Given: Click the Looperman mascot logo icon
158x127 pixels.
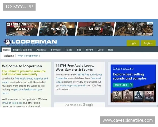Looking at the screenshot, I should pyautogui.click(x=7, y=42).
